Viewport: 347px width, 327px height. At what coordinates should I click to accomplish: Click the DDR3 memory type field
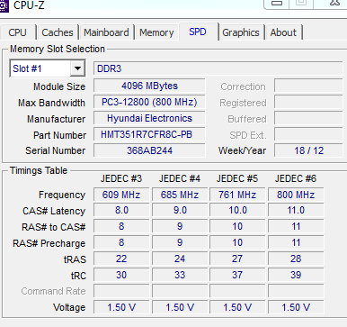[218, 68]
